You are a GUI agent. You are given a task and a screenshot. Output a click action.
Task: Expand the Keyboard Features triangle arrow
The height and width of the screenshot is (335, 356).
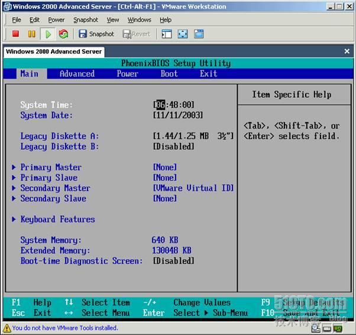coord(14,220)
